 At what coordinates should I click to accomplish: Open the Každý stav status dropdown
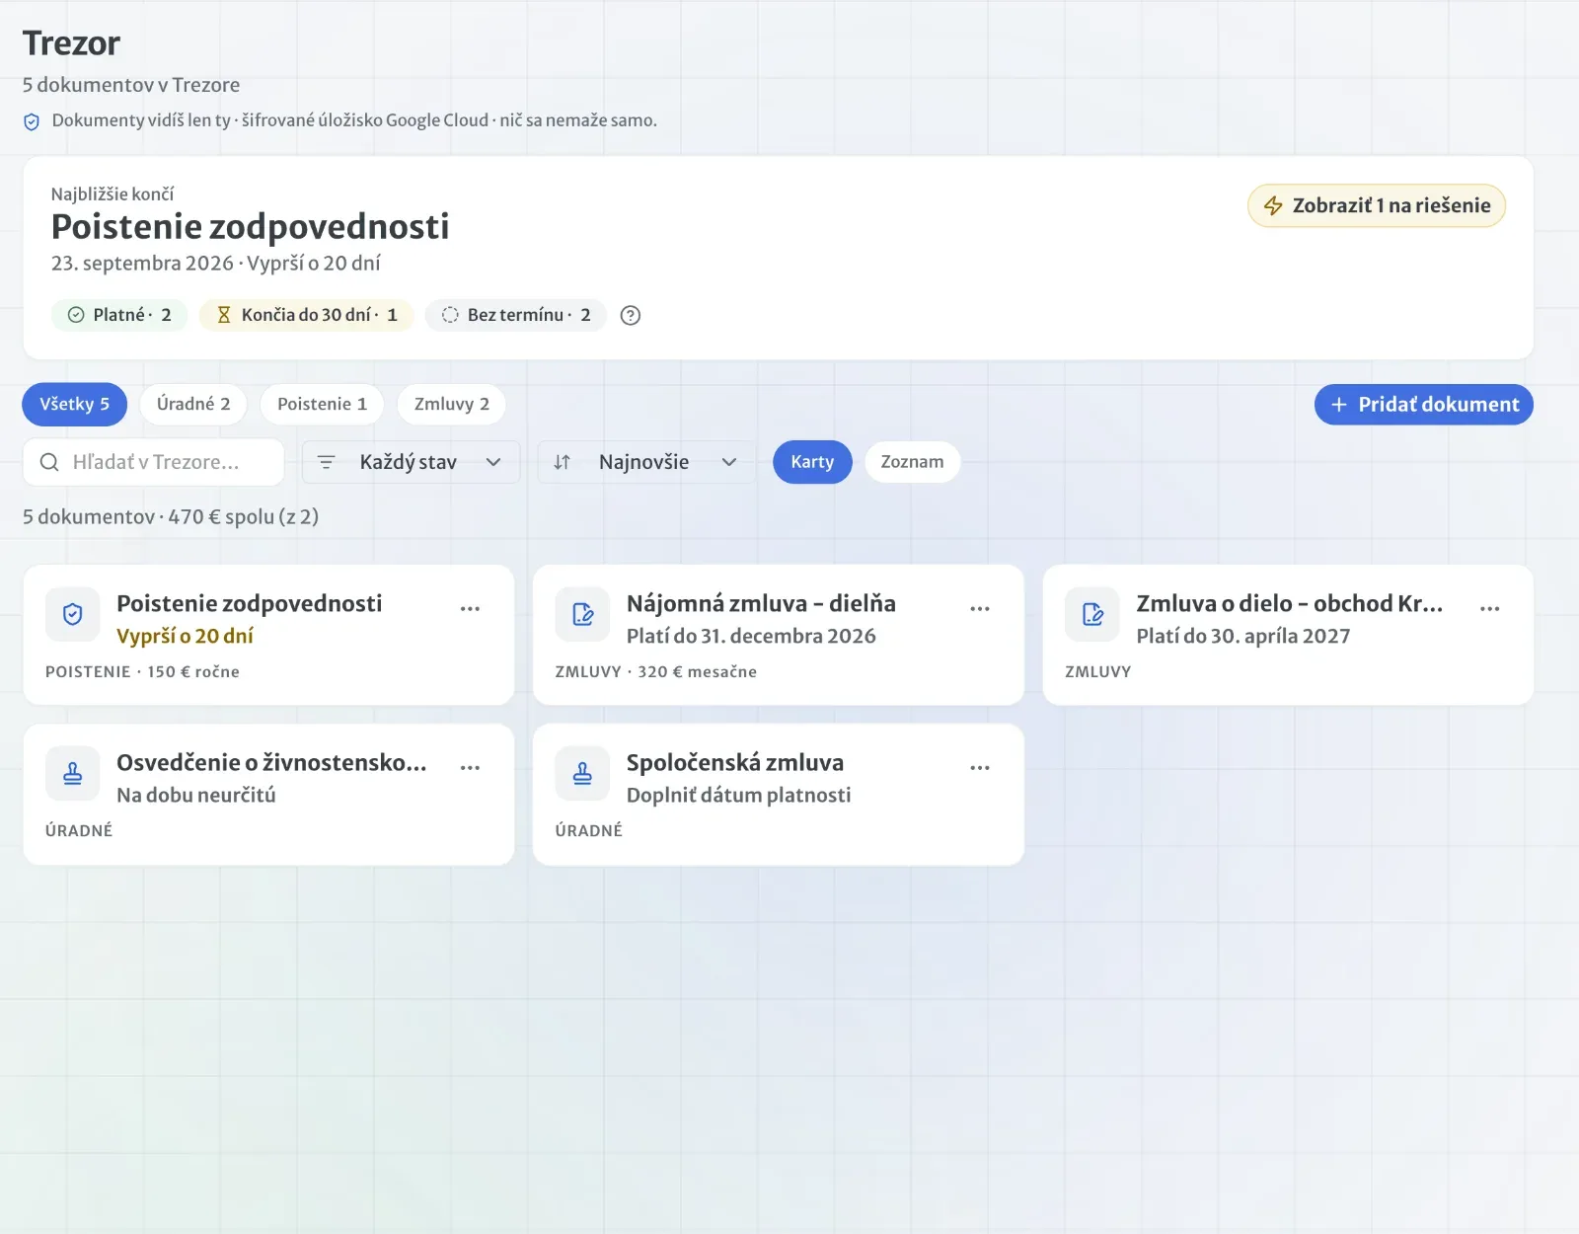click(x=411, y=462)
